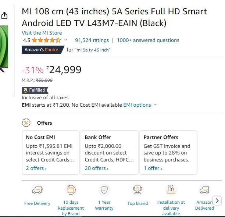This screenshot has width=225, height=217.
Task: Click the 10 days Replacement box icon
Action: (x=71, y=189)
